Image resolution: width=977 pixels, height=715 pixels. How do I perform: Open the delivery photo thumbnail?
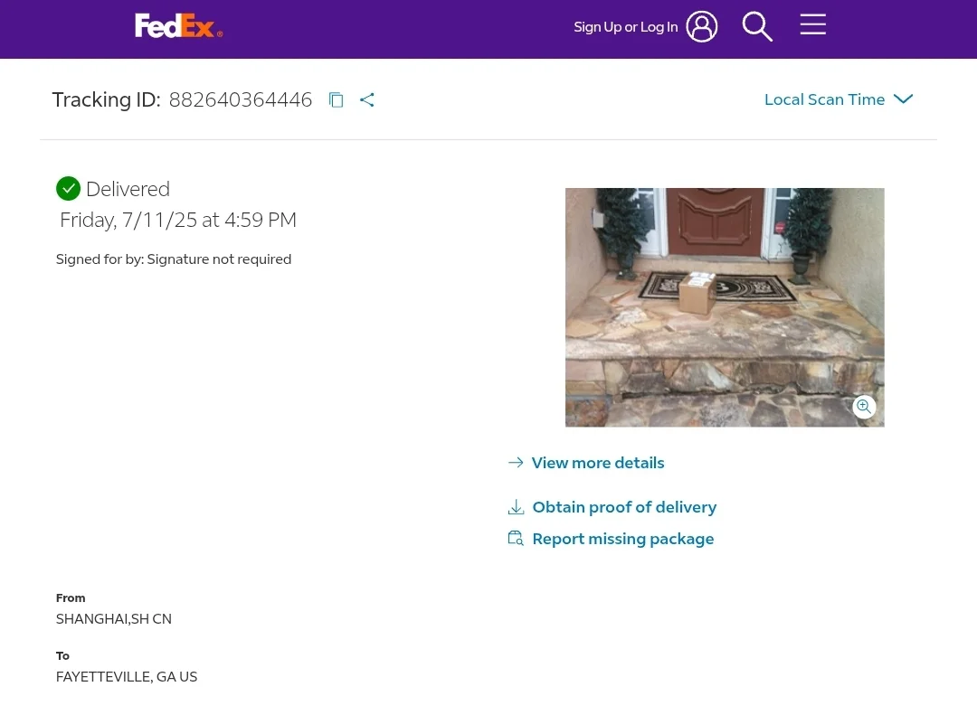[724, 307]
